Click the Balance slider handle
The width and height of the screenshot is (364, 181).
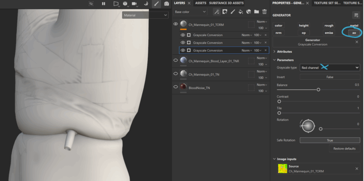[318, 89]
